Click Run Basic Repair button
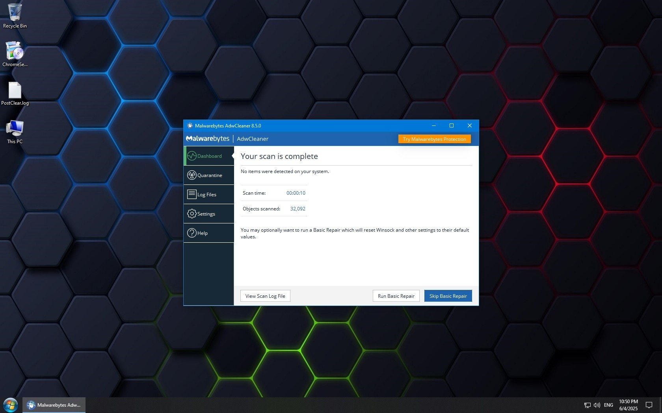This screenshot has width=662, height=413. [x=396, y=296]
